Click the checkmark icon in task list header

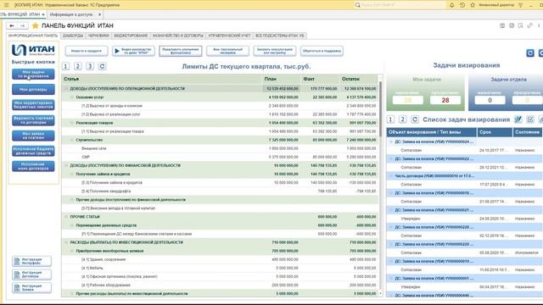[530, 119]
